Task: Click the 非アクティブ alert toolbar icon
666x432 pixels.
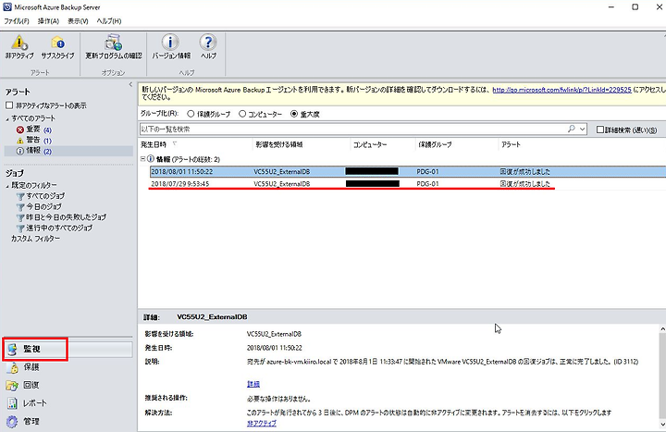Action: pos(19,47)
